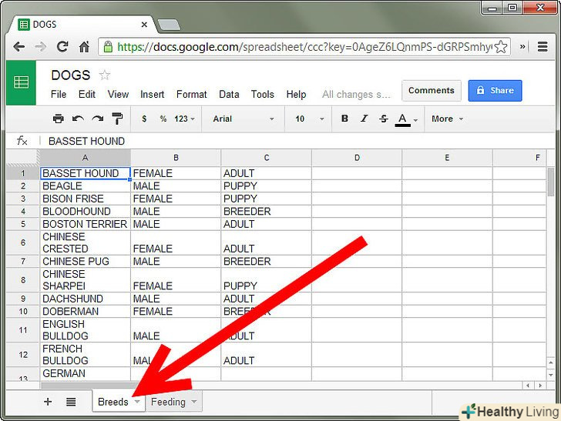
Task: Close the DOGS browser tab
Action: click(x=144, y=25)
